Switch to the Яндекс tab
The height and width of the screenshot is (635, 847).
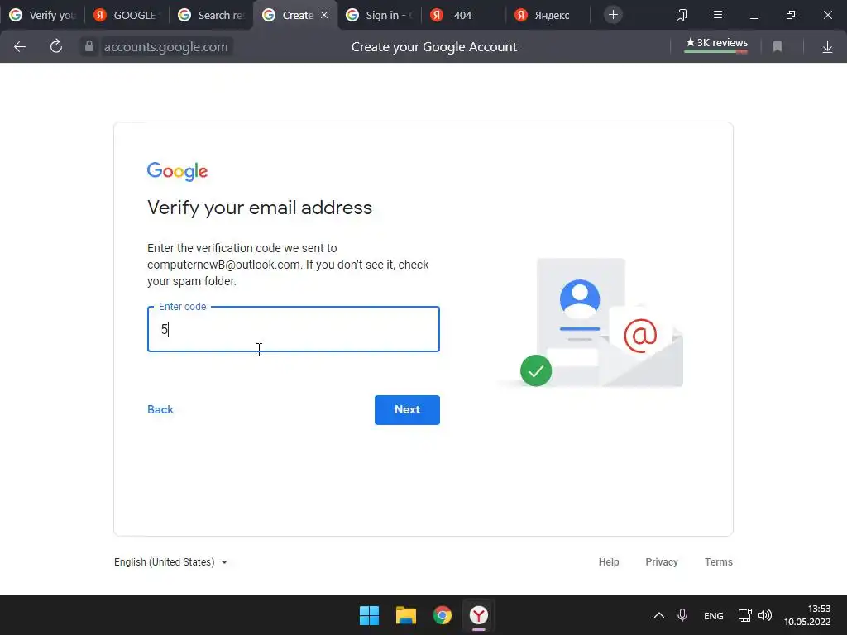pyautogui.click(x=548, y=15)
